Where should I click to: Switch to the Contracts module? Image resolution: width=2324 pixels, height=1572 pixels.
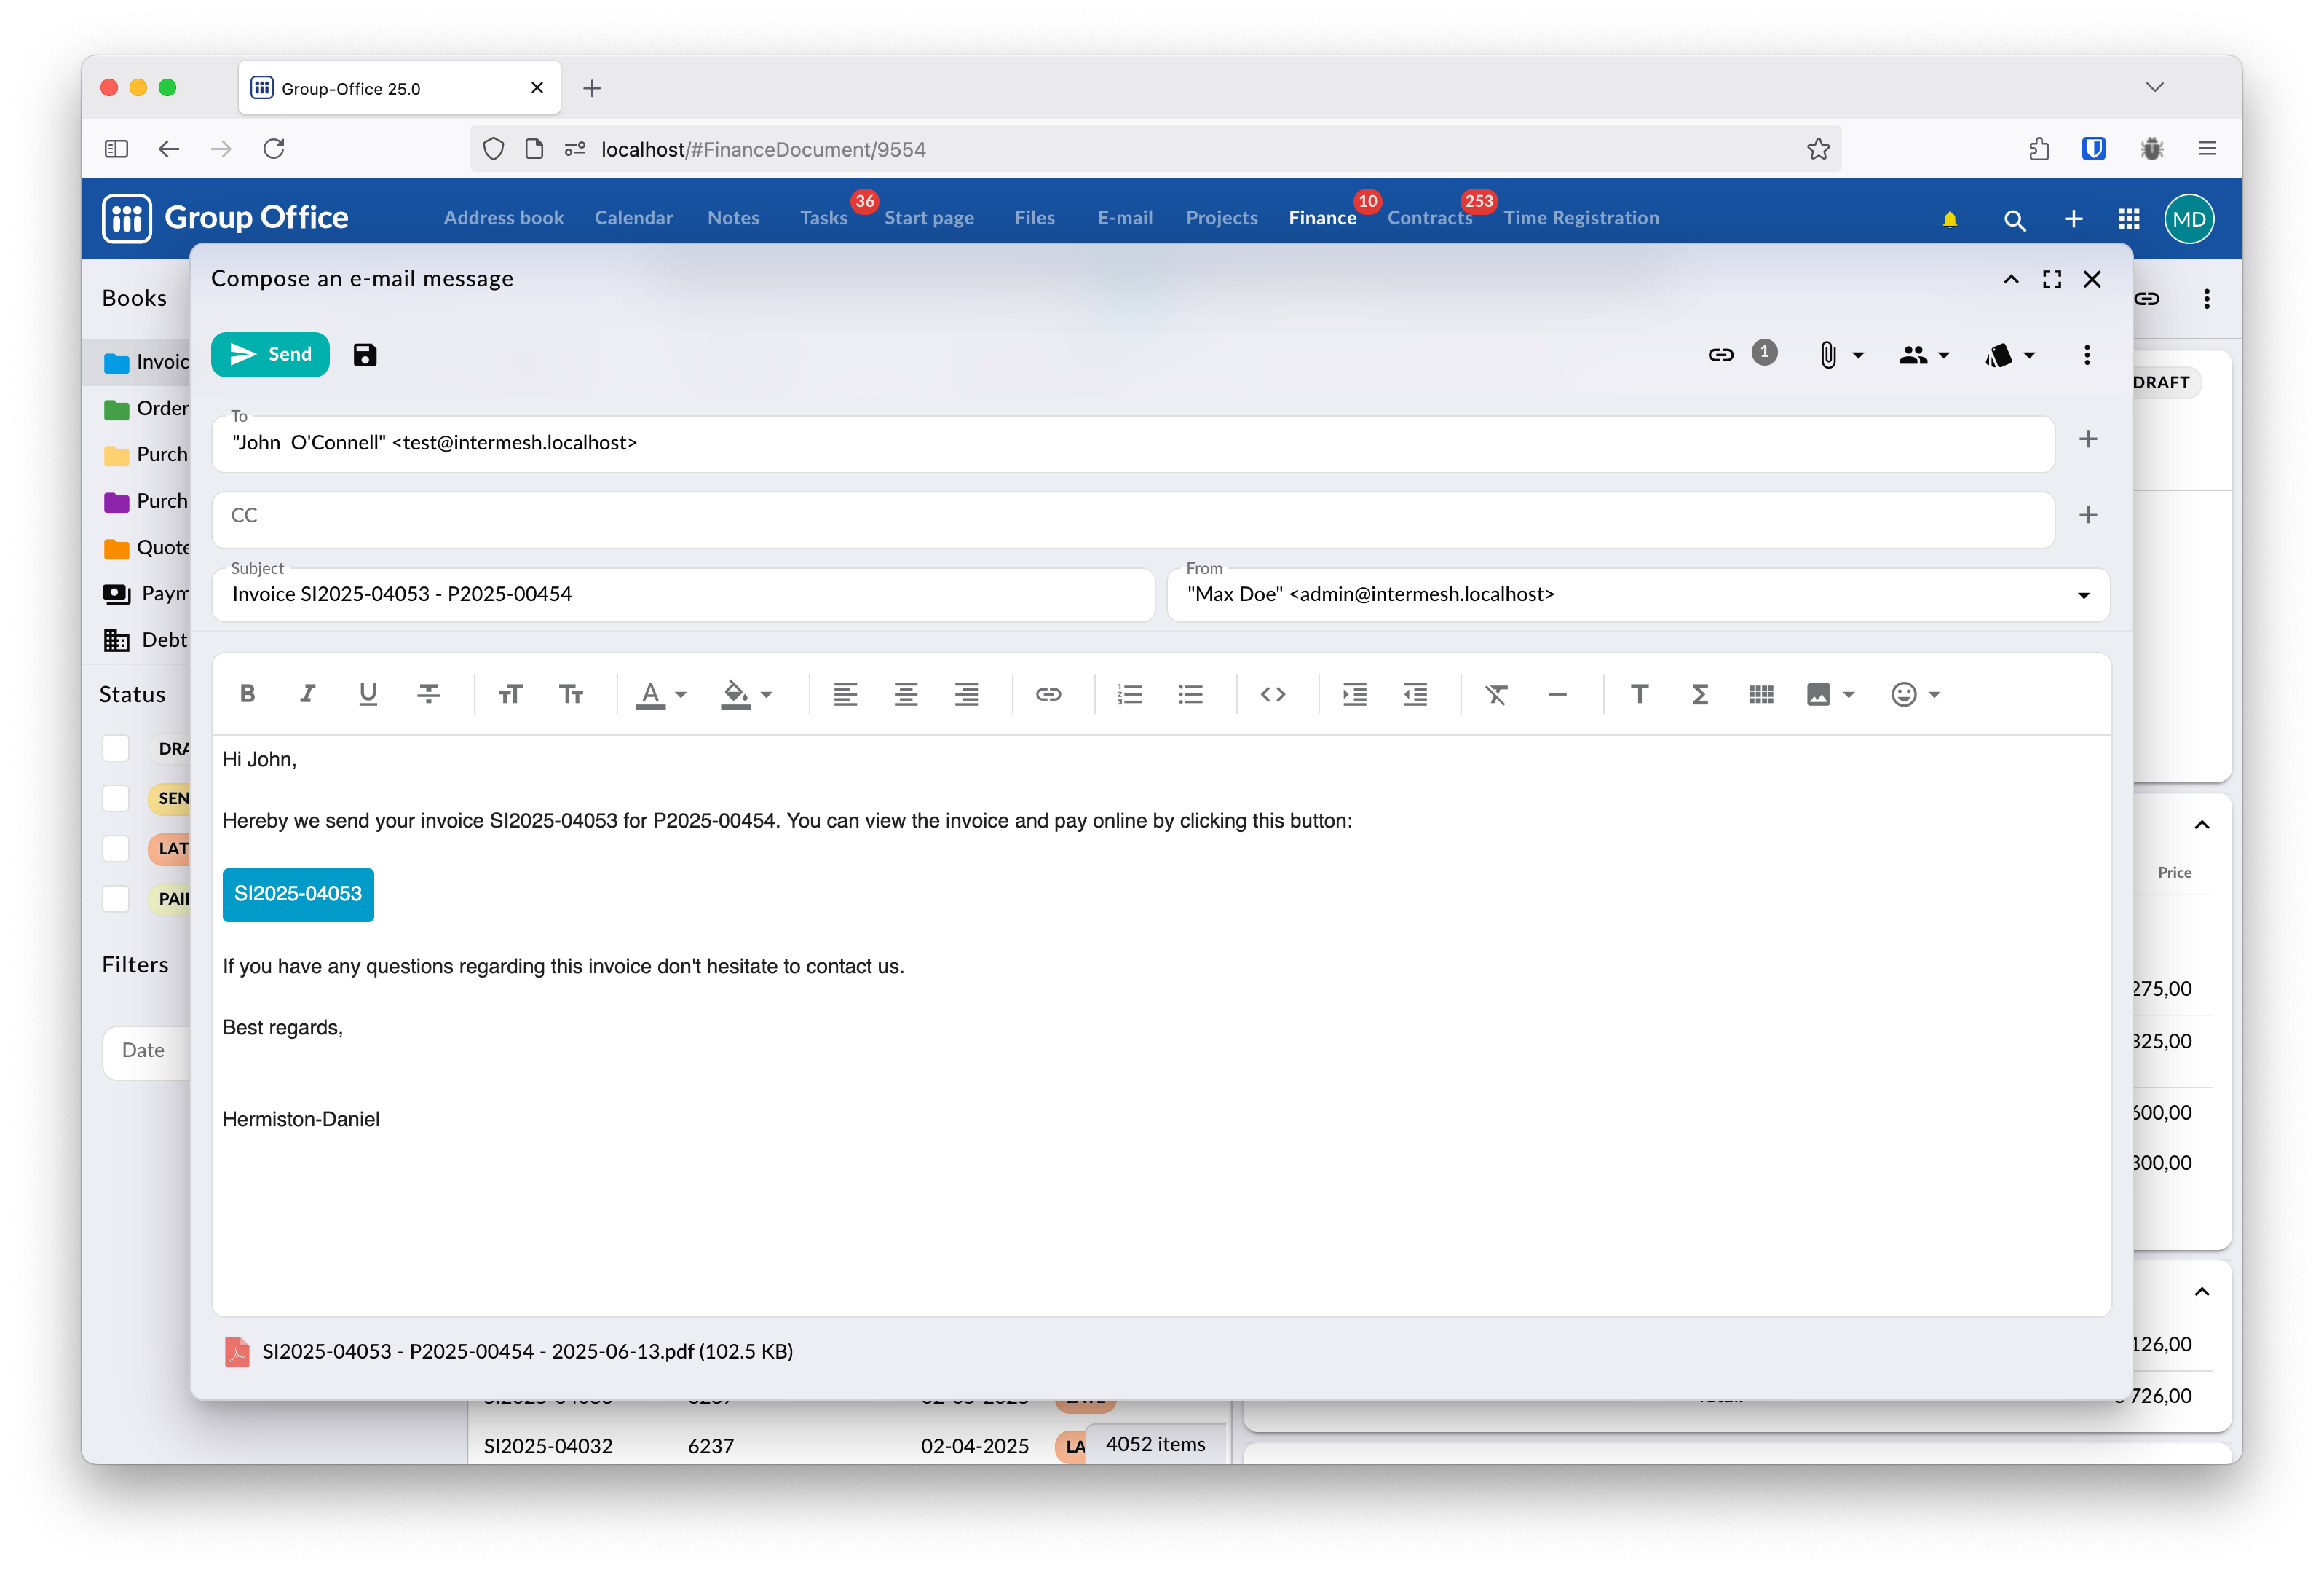coord(1430,217)
